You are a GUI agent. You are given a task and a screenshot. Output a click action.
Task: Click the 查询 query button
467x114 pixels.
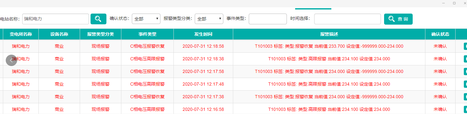click(398, 19)
